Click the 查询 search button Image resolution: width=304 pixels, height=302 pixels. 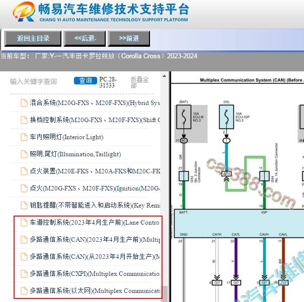(85, 80)
